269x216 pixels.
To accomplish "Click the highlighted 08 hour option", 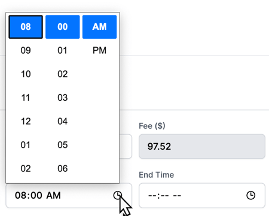I will [x=26, y=27].
